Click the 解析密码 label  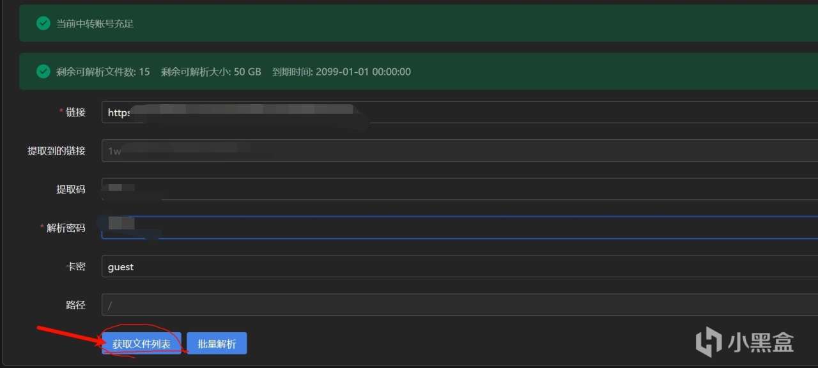[66, 227]
